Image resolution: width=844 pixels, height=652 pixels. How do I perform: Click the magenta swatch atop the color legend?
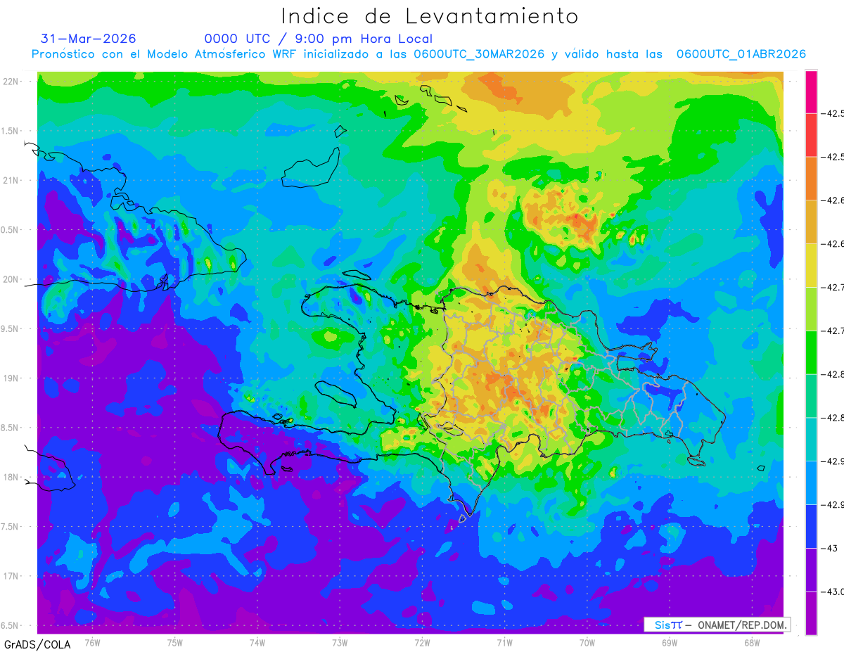[811, 91]
